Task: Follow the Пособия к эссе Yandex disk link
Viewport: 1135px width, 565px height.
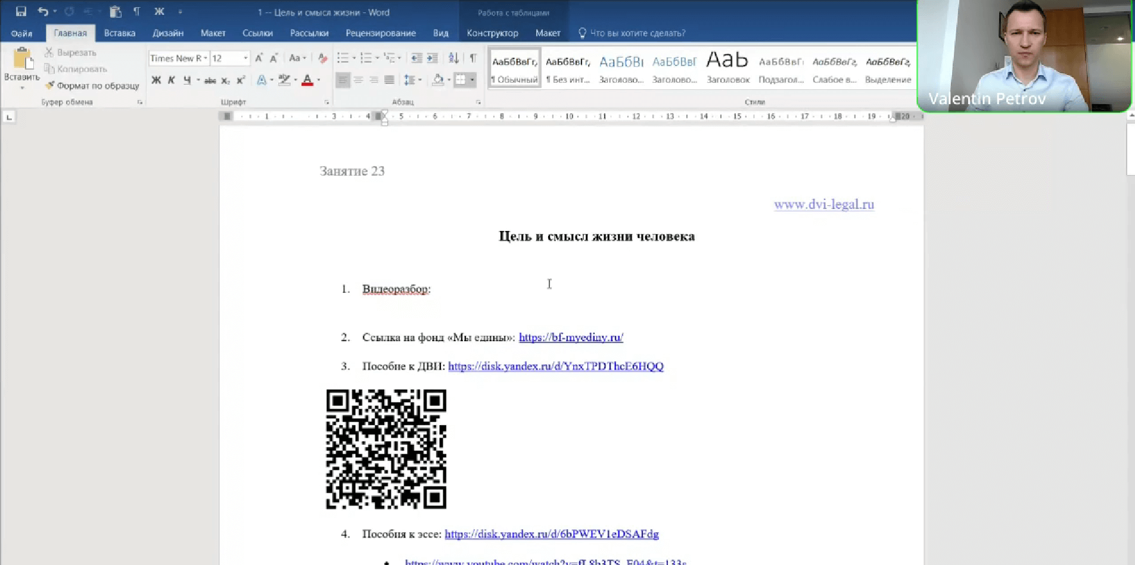Action: [552, 535]
